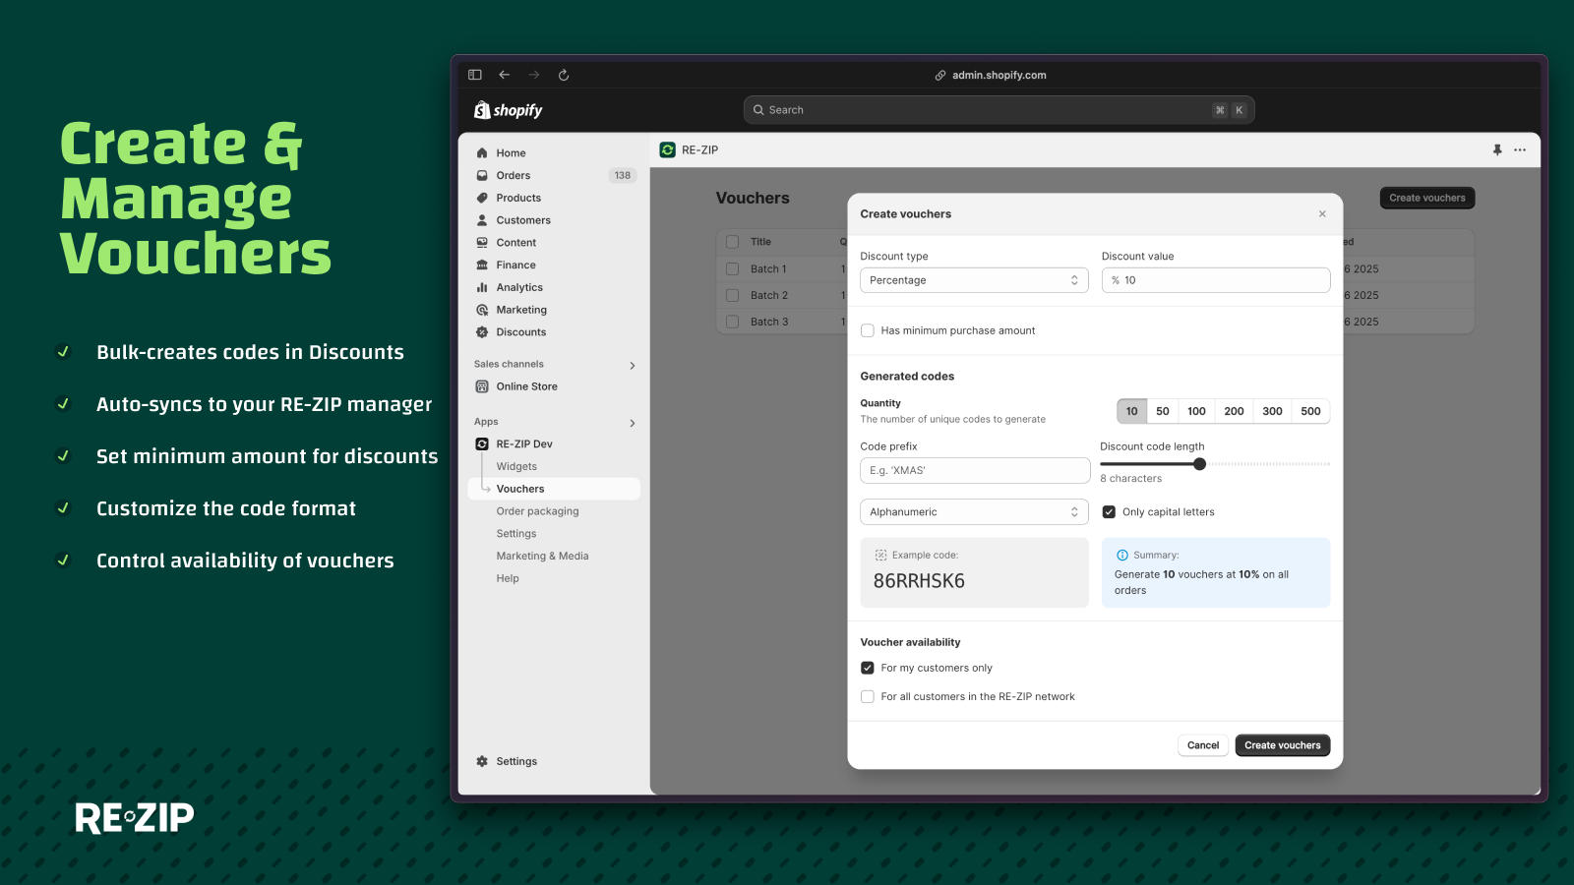Viewport: 1574px width, 885px height.
Task: Focus the Discount value field
Action: coord(1216,280)
